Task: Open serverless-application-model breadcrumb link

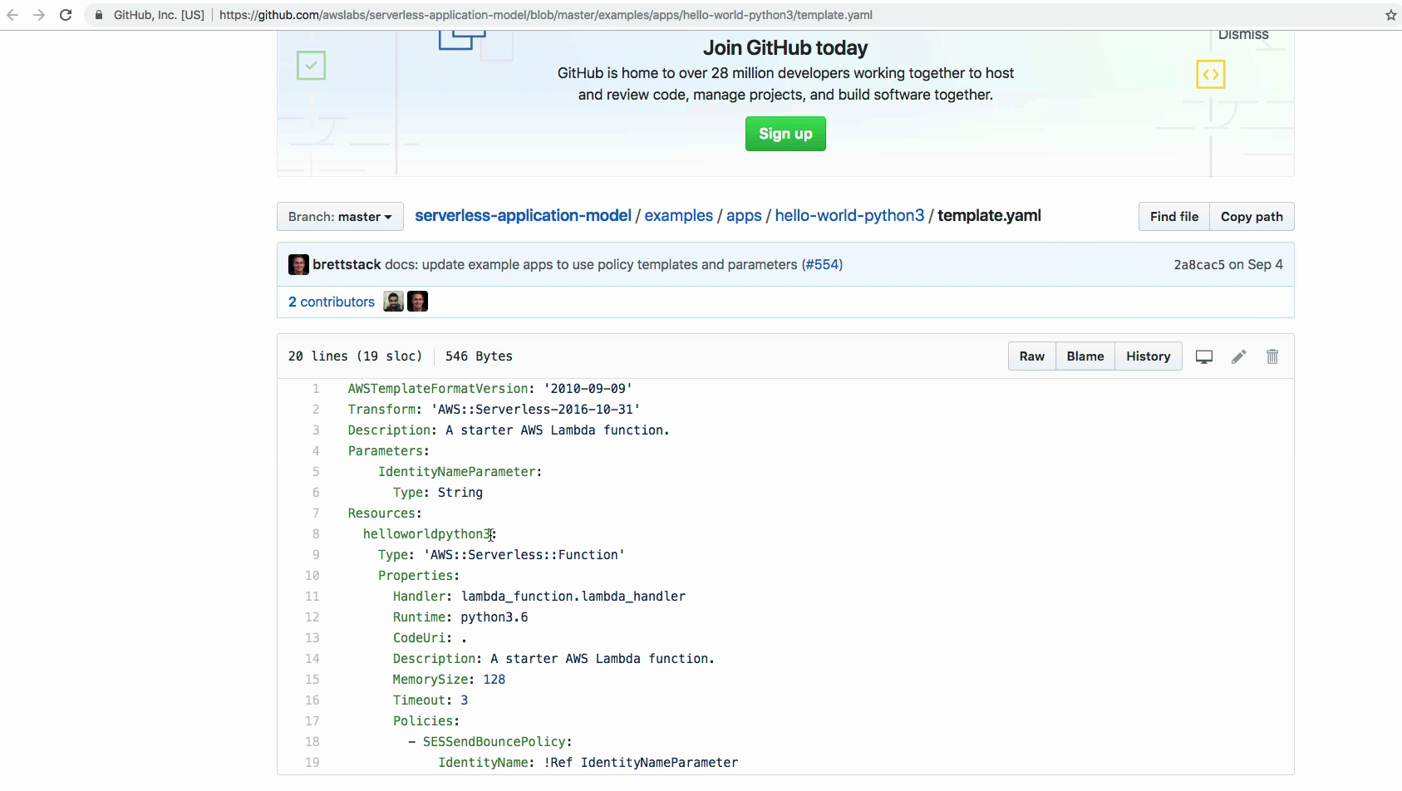Action: click(523, 216)
